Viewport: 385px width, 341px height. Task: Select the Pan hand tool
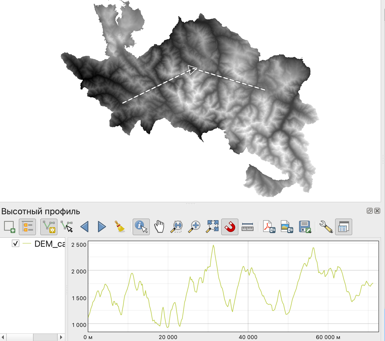click(159, 227)
